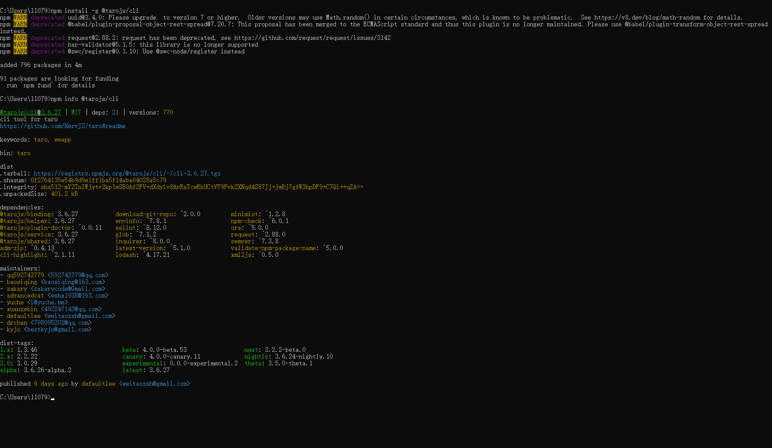Click the blinking cursor at the final prompt
The width and height of the screenshot is (772, 448).
(53, 398)
